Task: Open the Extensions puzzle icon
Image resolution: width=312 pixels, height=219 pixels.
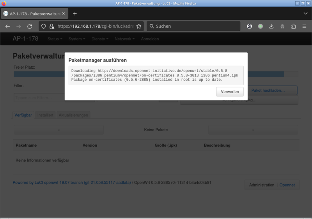Action: [293, 26]
